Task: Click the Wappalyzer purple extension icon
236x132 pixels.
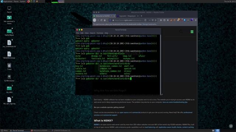Action: pos(192,20)
